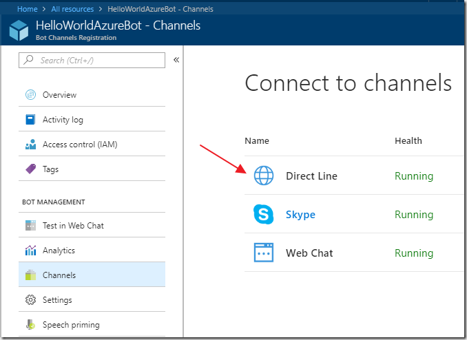
Task: Click the Bot Channels Registration subtitle
Action: tap(76, 38)
